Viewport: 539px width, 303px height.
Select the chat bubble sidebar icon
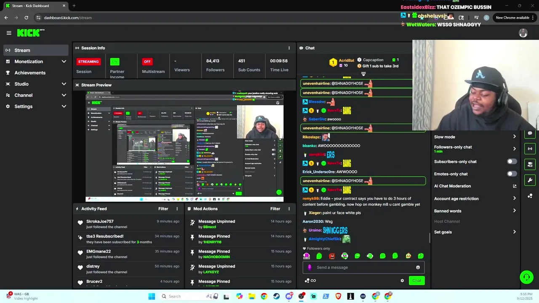tap(530, 133)
